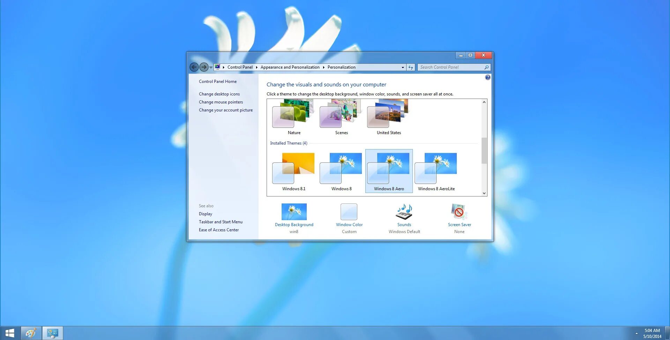Viewport: 670px width, 340px height.
Task: Apply the Windows 8 AeroLite theme
Action: (x=436, y=171)
